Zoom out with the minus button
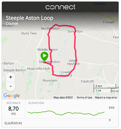This screenshot has width=121, height=129. coord(11,86)
